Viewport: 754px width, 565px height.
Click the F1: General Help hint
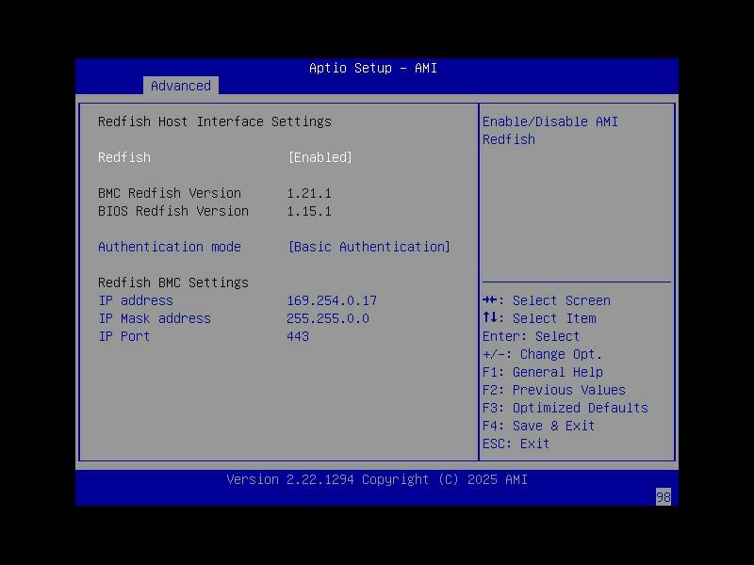[x=543, y=372]
